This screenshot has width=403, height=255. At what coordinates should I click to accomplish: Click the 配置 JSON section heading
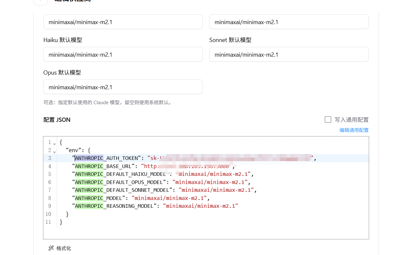pos(57,120)
